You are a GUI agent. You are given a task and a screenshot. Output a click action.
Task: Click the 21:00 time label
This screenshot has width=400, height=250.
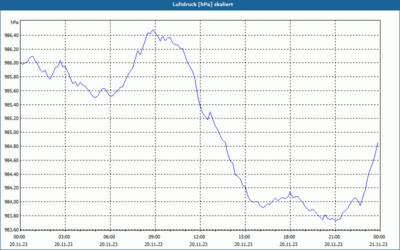335,237
